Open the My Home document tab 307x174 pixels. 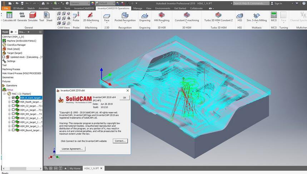pos(75,168)
